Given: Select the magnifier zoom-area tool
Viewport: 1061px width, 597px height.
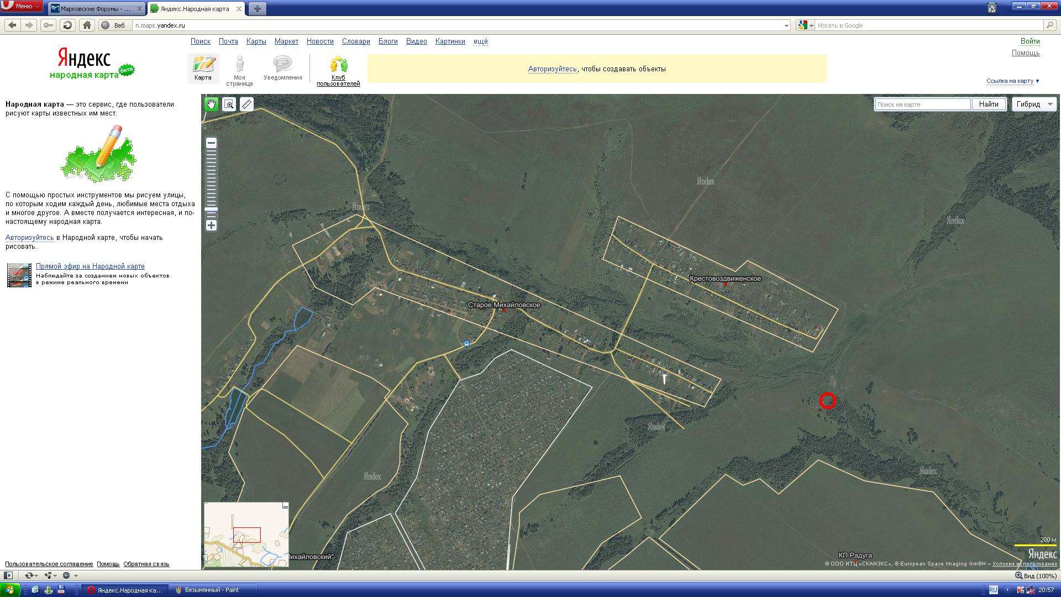Looking at the screenshot, I should coord(229,104).
